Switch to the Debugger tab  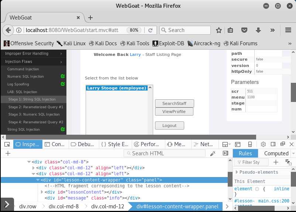click(x=84, y=144)
